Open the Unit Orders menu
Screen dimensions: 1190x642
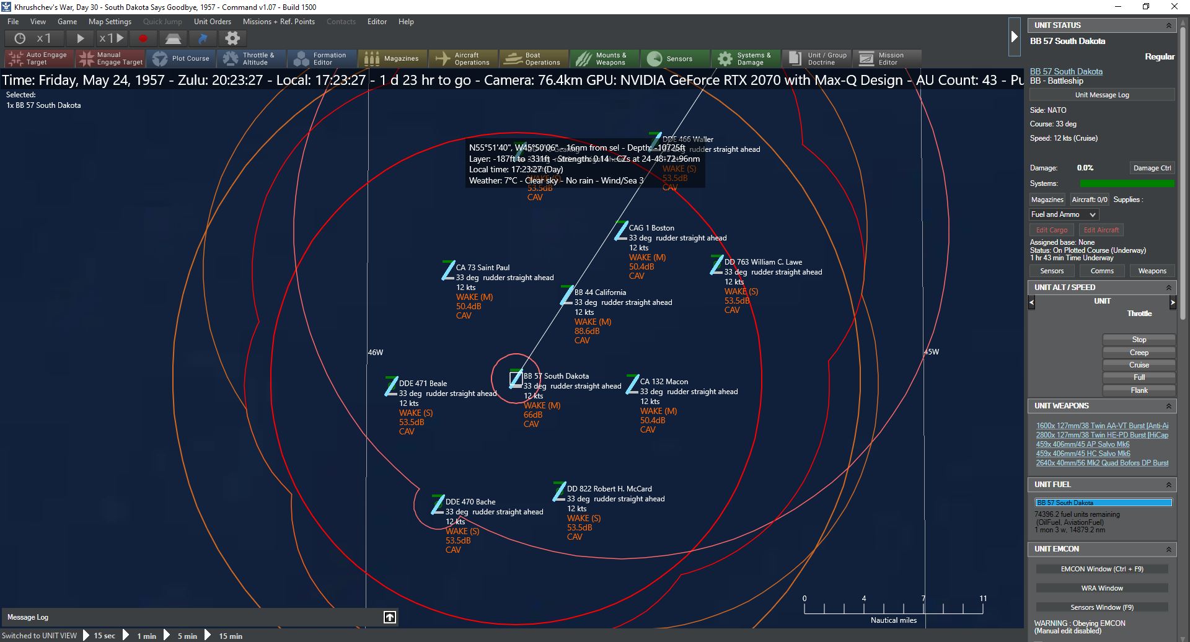213,22
